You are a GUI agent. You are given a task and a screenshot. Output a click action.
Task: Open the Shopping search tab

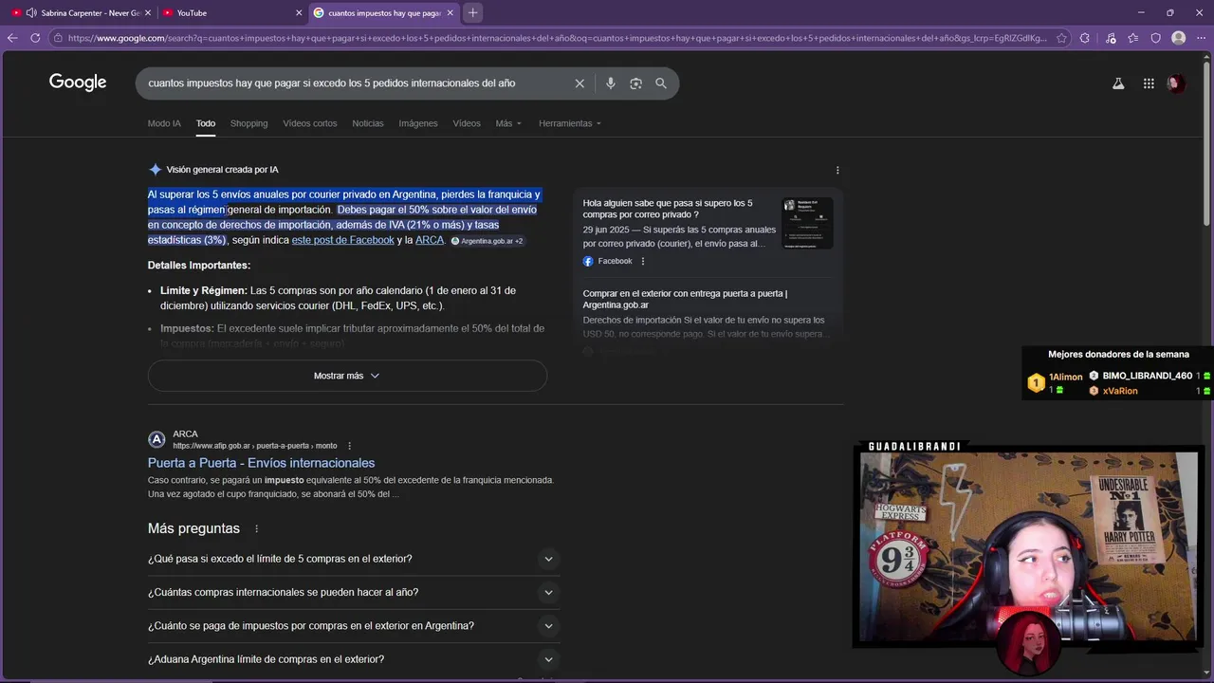248,123
